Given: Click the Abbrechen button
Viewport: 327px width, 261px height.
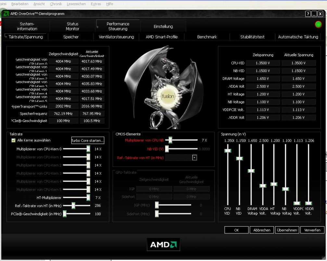Looking at the screenshot, I should 262,230.
